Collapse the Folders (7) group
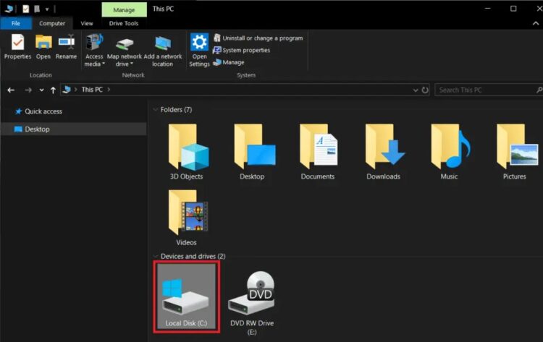This screenshot has height=342, width=543. point(155,110)
